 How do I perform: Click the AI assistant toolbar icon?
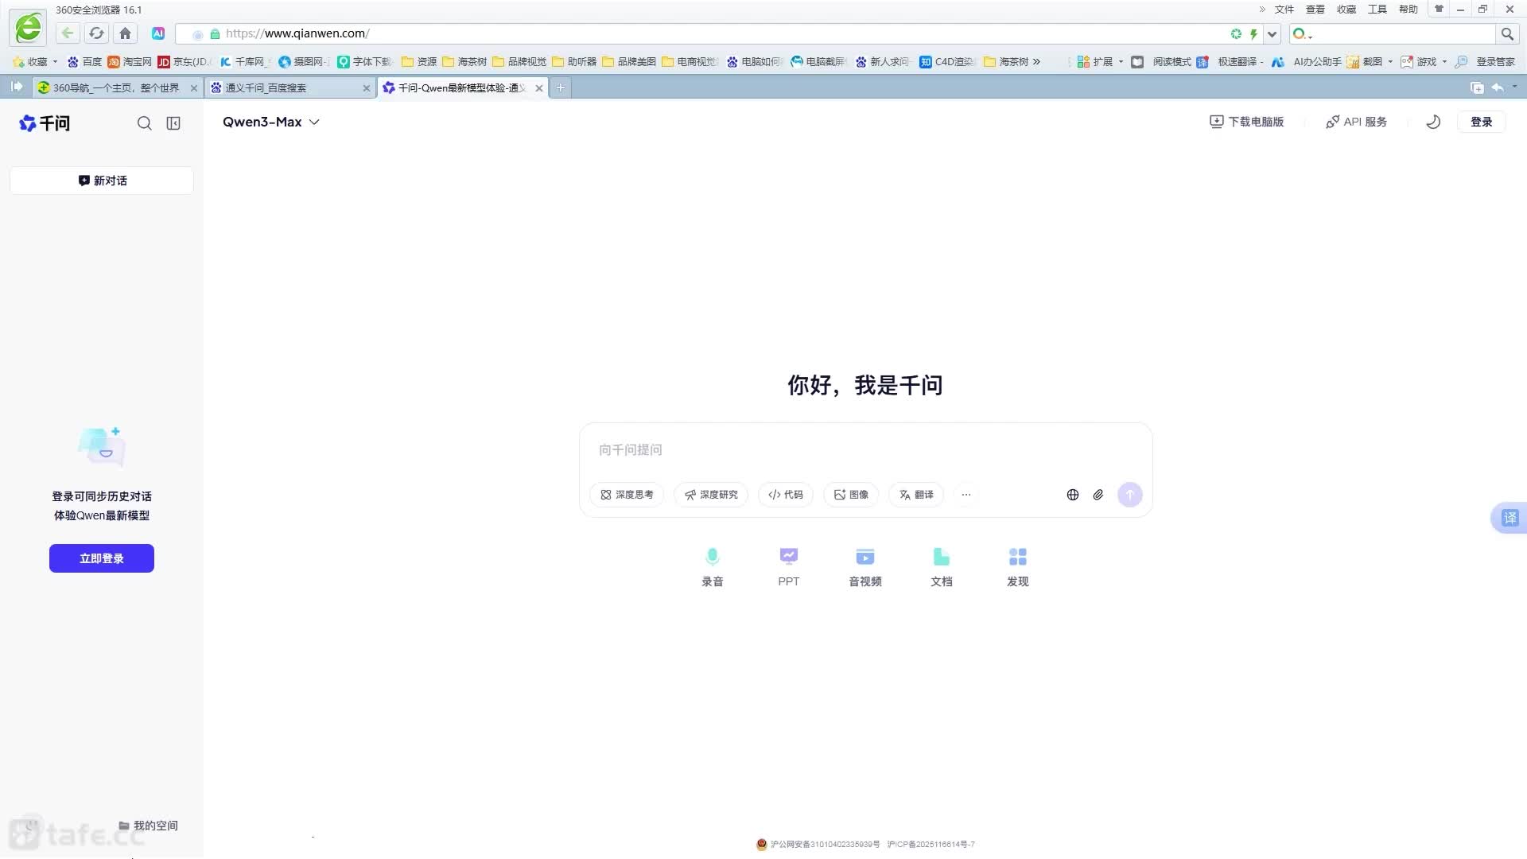158,33
